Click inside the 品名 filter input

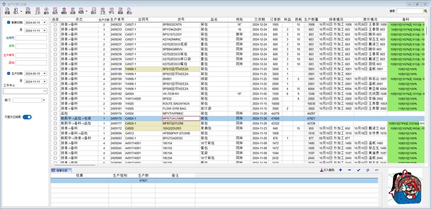pos(31,63)
